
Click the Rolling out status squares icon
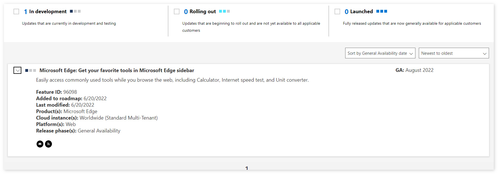tap(224, 11)
